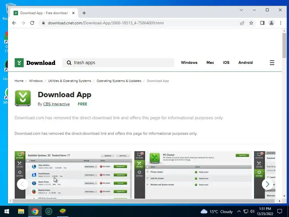Open the iOS category menu

(226, 62)
